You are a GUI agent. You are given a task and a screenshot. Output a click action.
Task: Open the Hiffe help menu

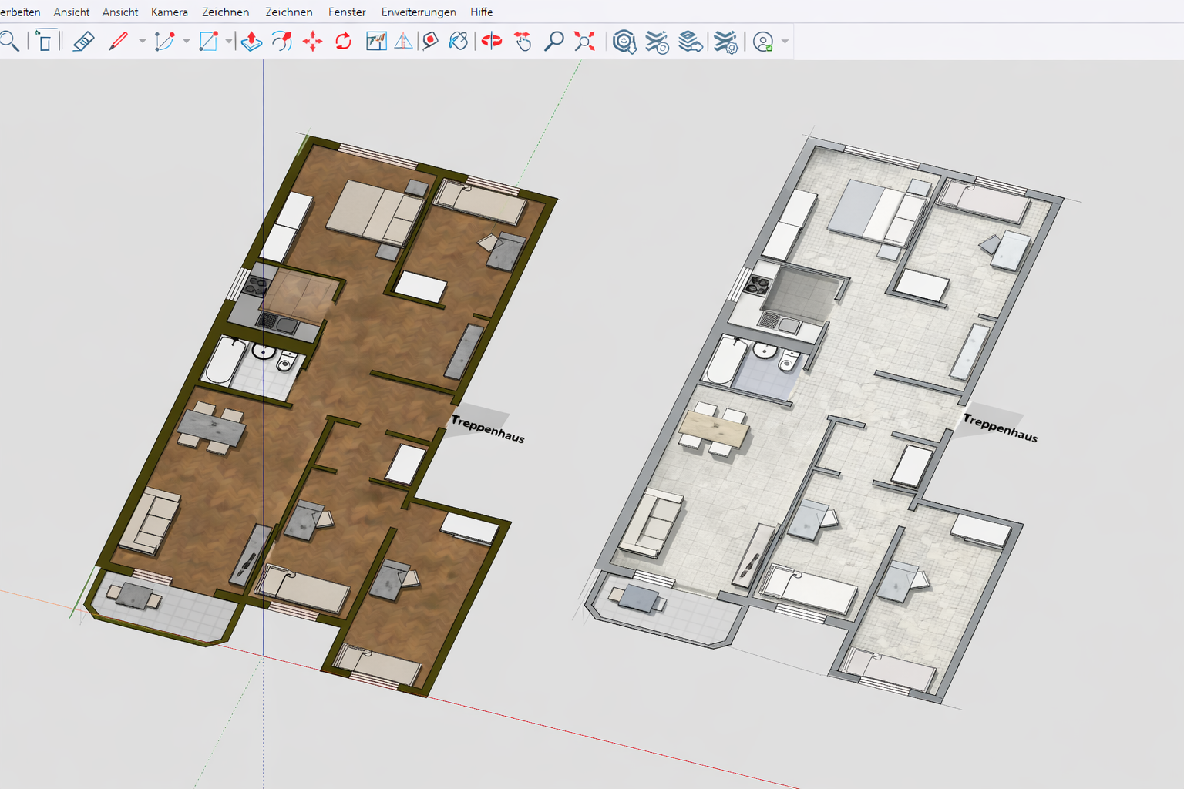(x=482, y=12)
